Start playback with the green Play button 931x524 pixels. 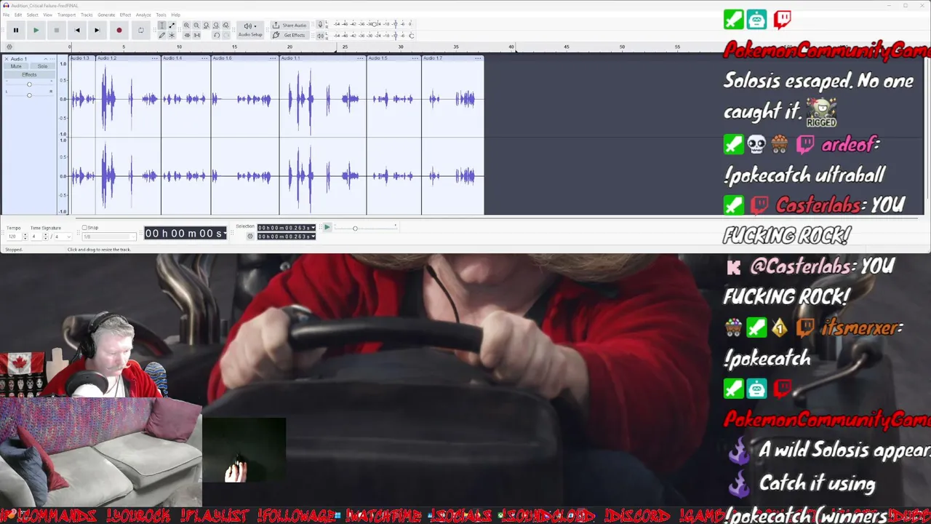click(36, 30)
